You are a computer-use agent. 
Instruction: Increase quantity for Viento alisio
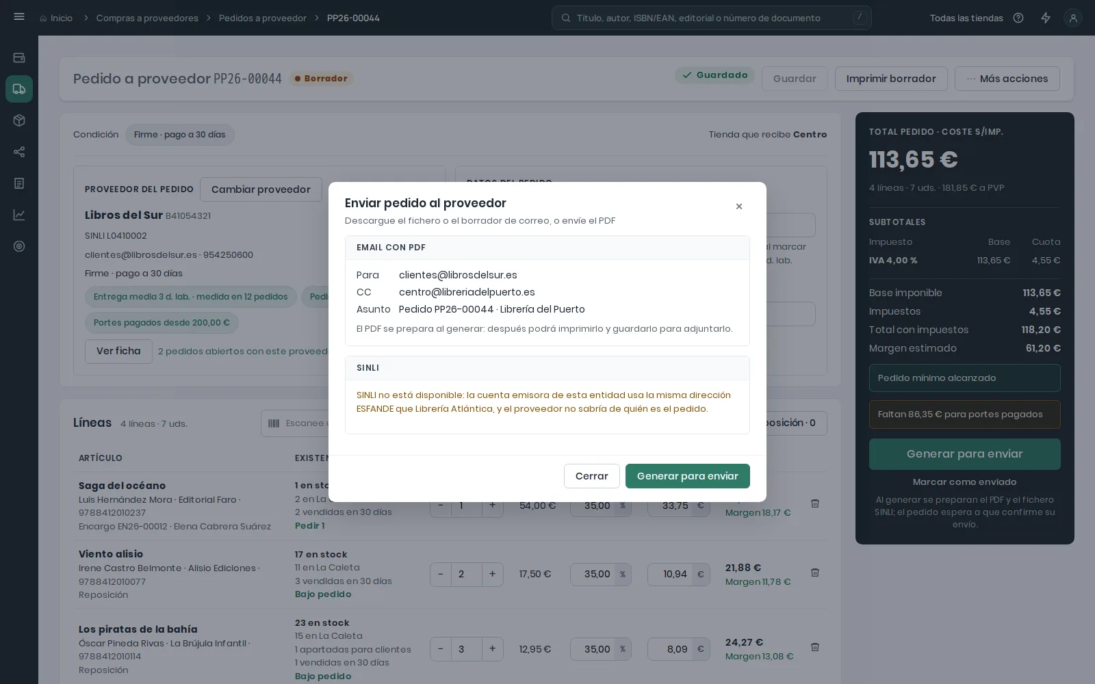[x=493, y=575]
